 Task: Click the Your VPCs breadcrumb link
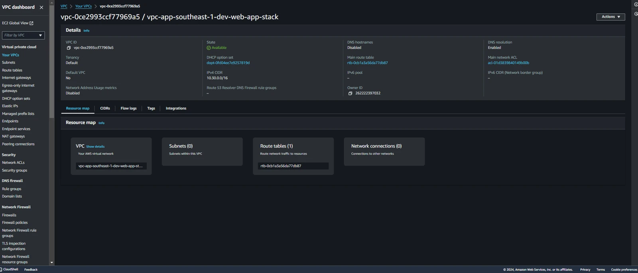tap(83, 6)
